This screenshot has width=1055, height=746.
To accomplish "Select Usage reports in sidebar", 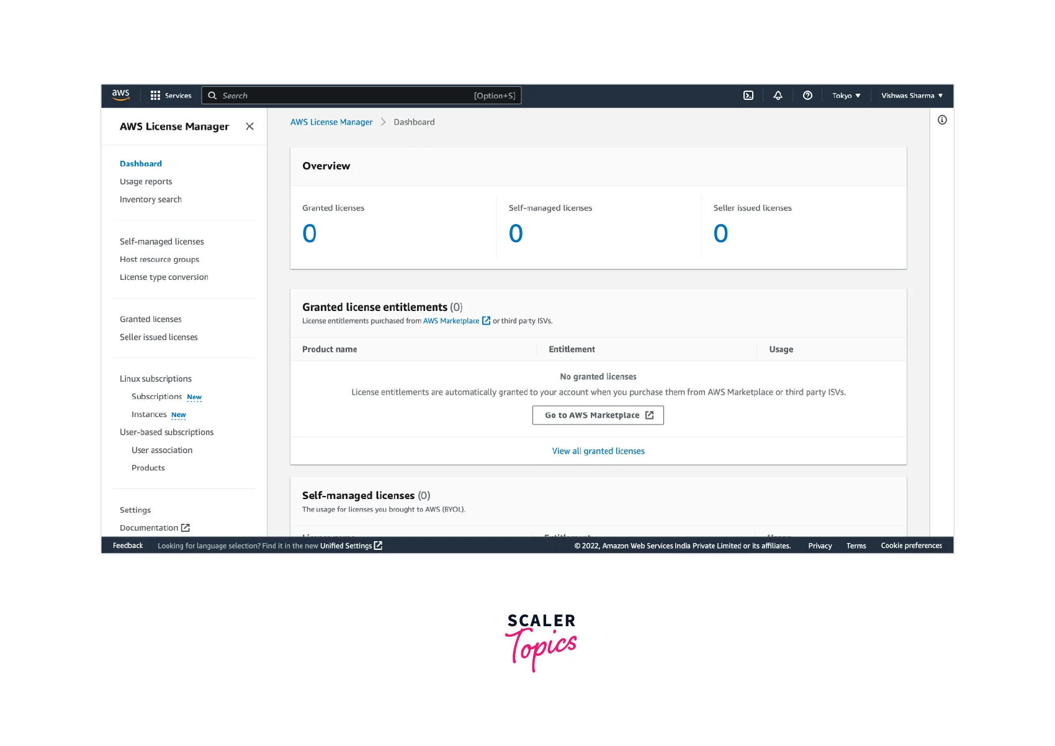I will point(146,182).
